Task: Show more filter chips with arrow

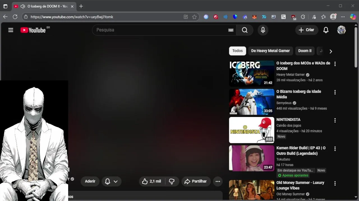Action: (331, 51)
